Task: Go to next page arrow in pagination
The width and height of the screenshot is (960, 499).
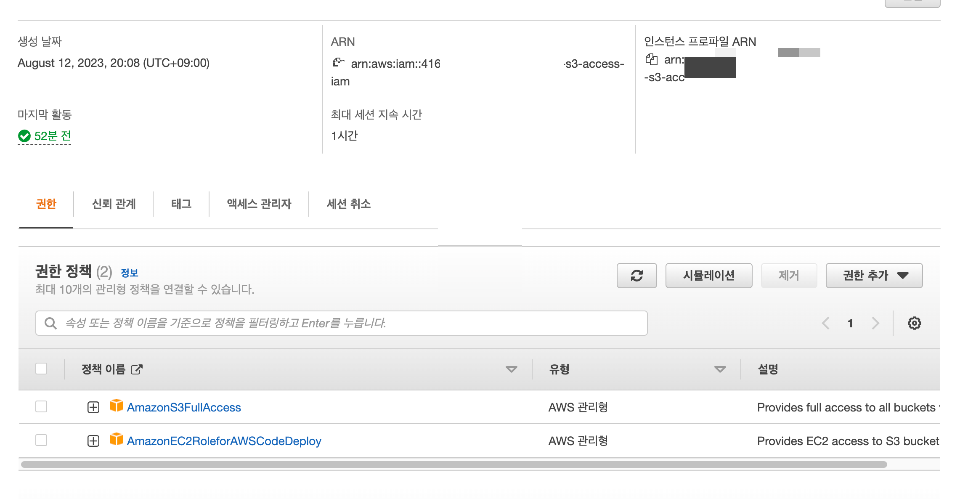Action: click(x=875, y=323)
